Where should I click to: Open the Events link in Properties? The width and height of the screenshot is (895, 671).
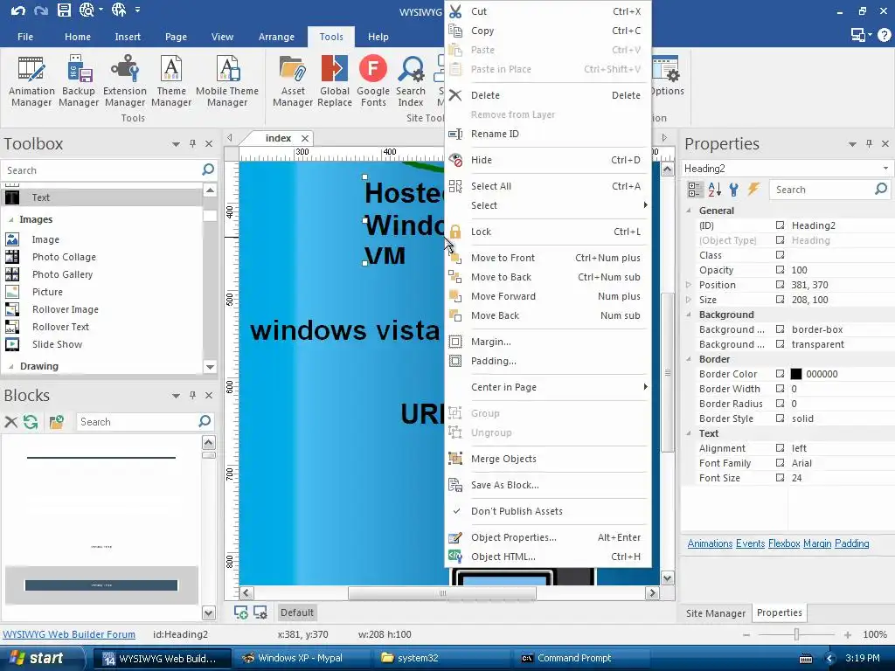[x=750, y=543]
